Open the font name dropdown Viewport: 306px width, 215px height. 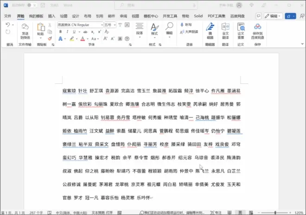pos(102,25)
